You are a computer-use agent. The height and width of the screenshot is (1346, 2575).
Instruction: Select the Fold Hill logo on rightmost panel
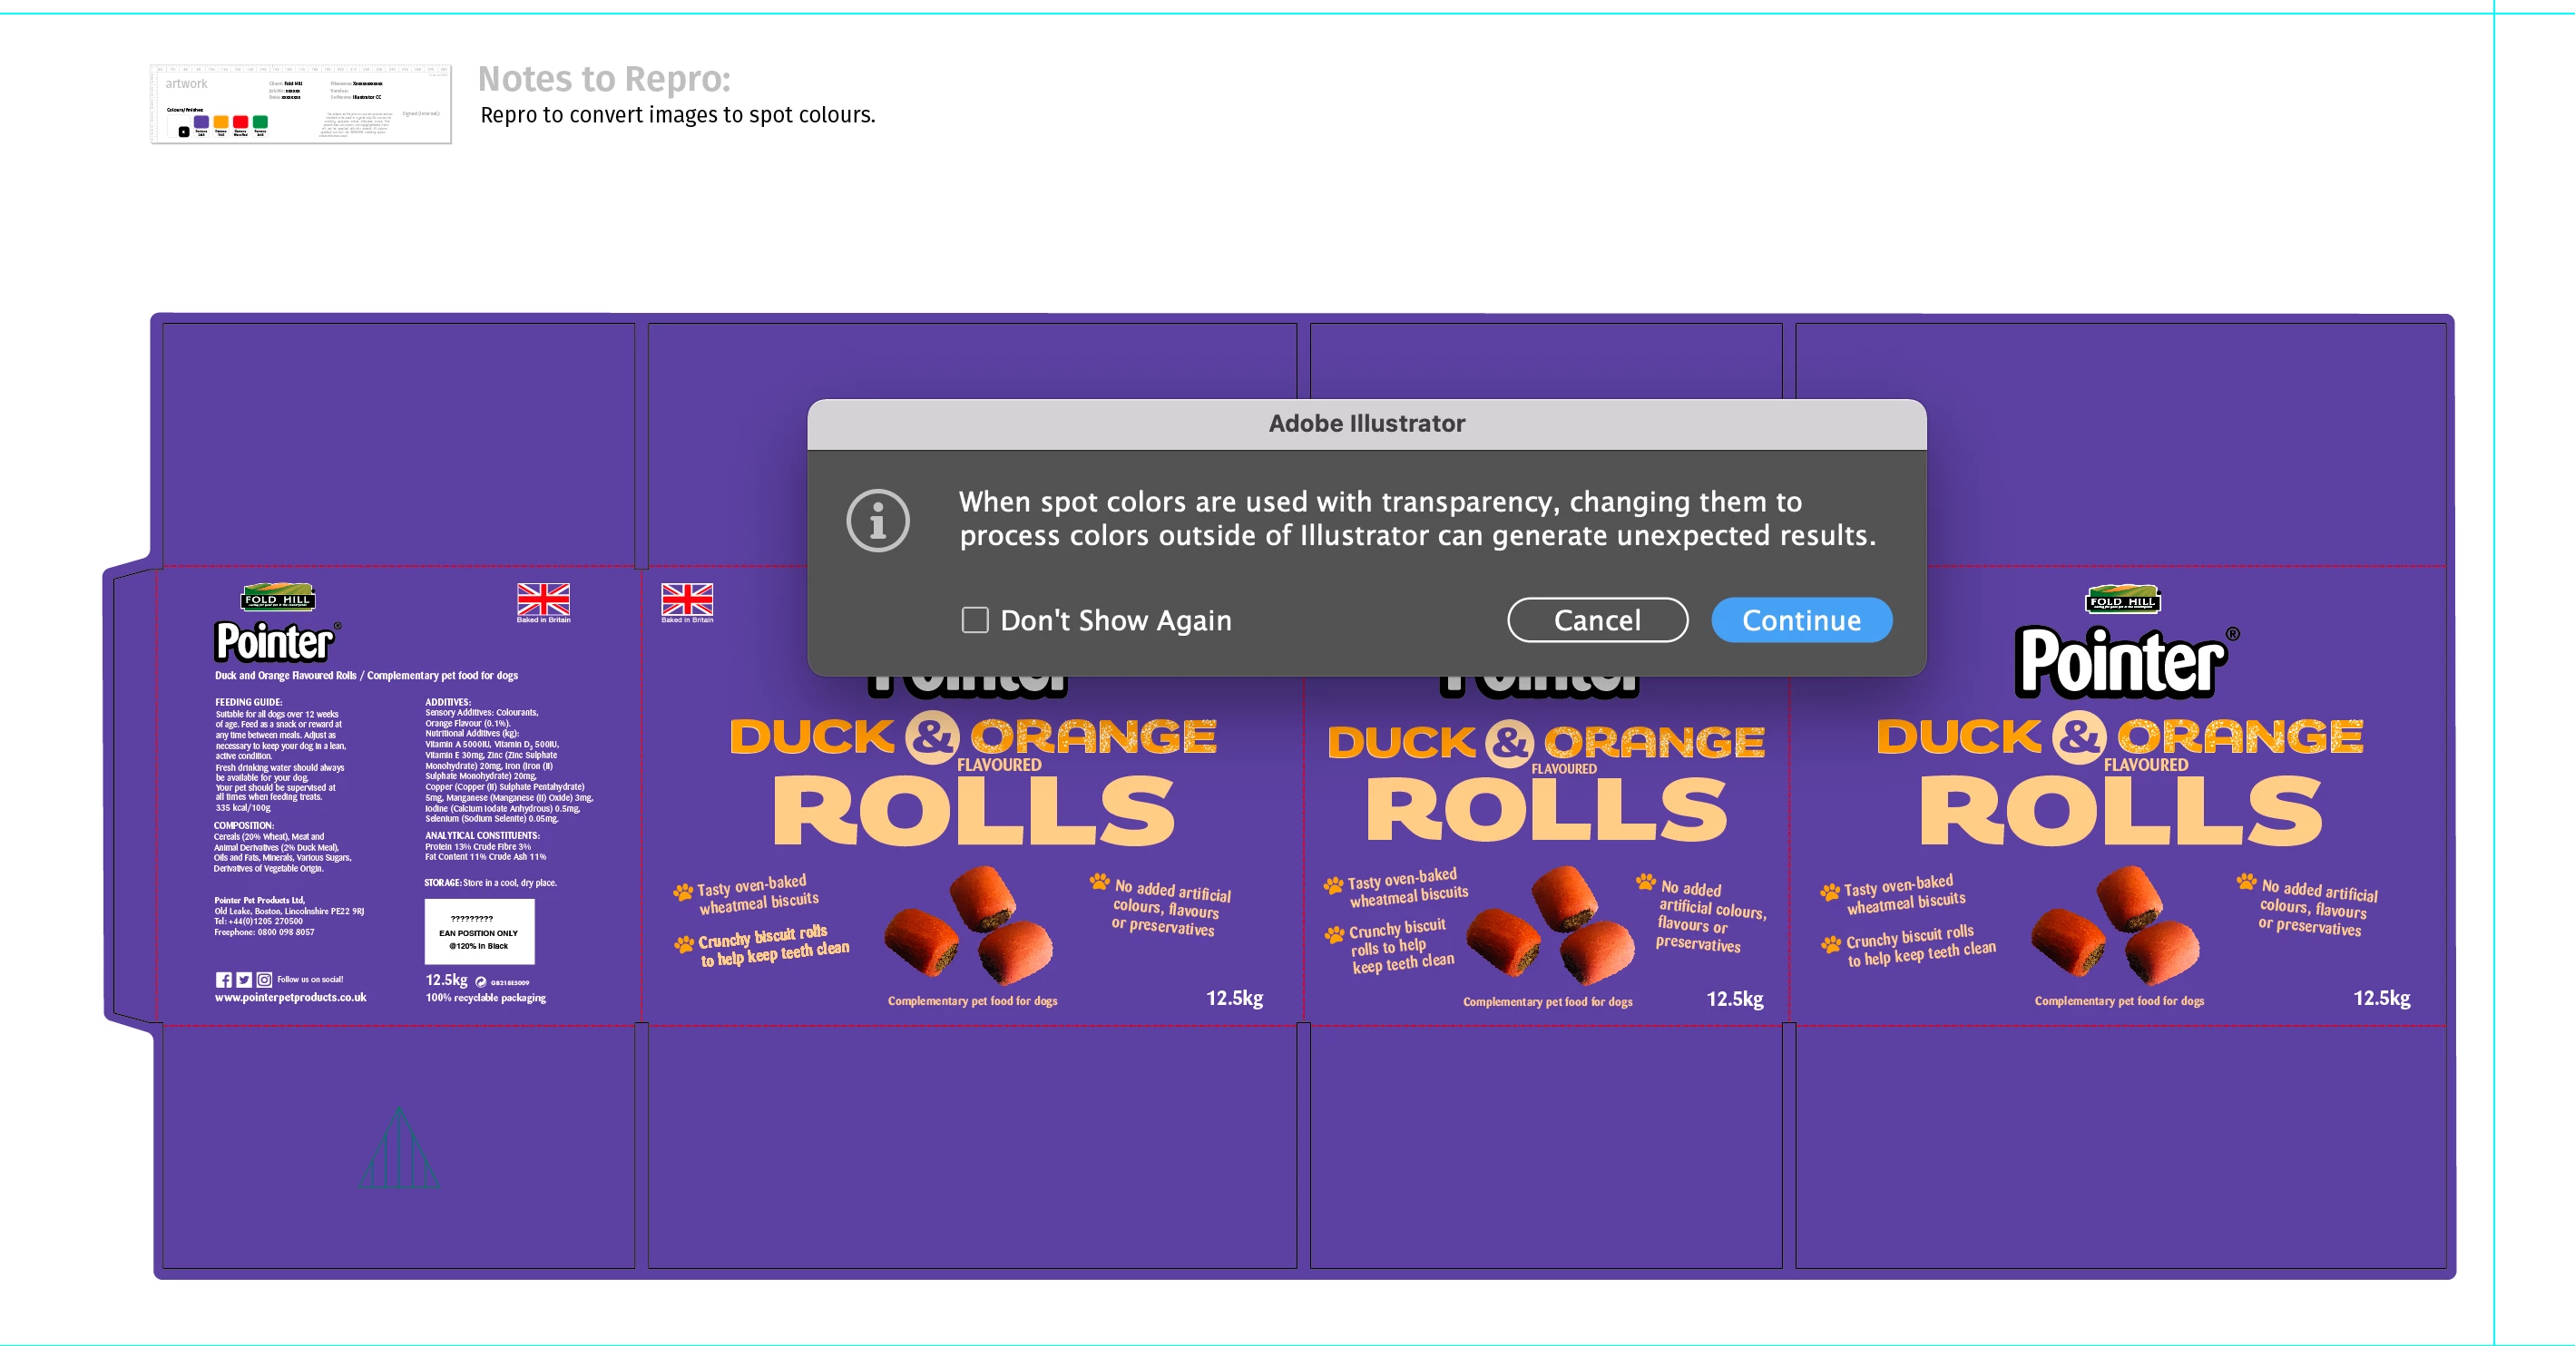2122,600
